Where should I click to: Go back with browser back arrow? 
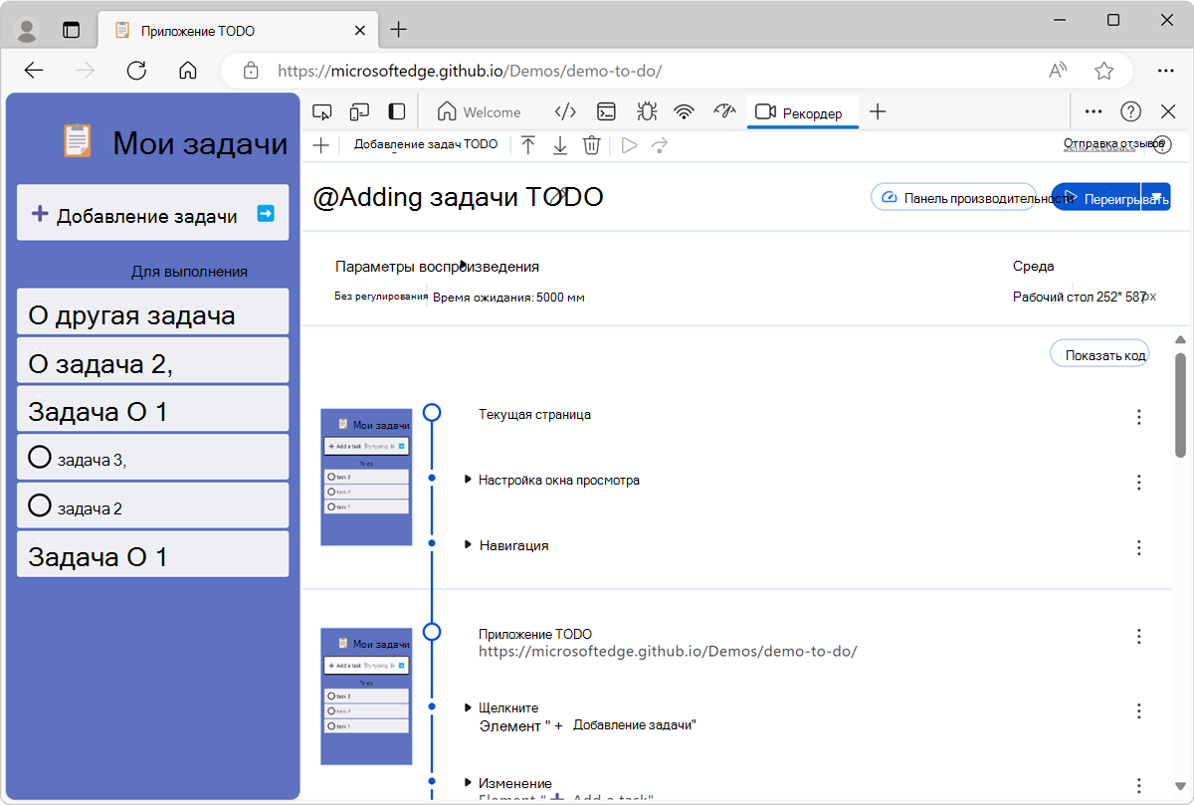(34, 71)
